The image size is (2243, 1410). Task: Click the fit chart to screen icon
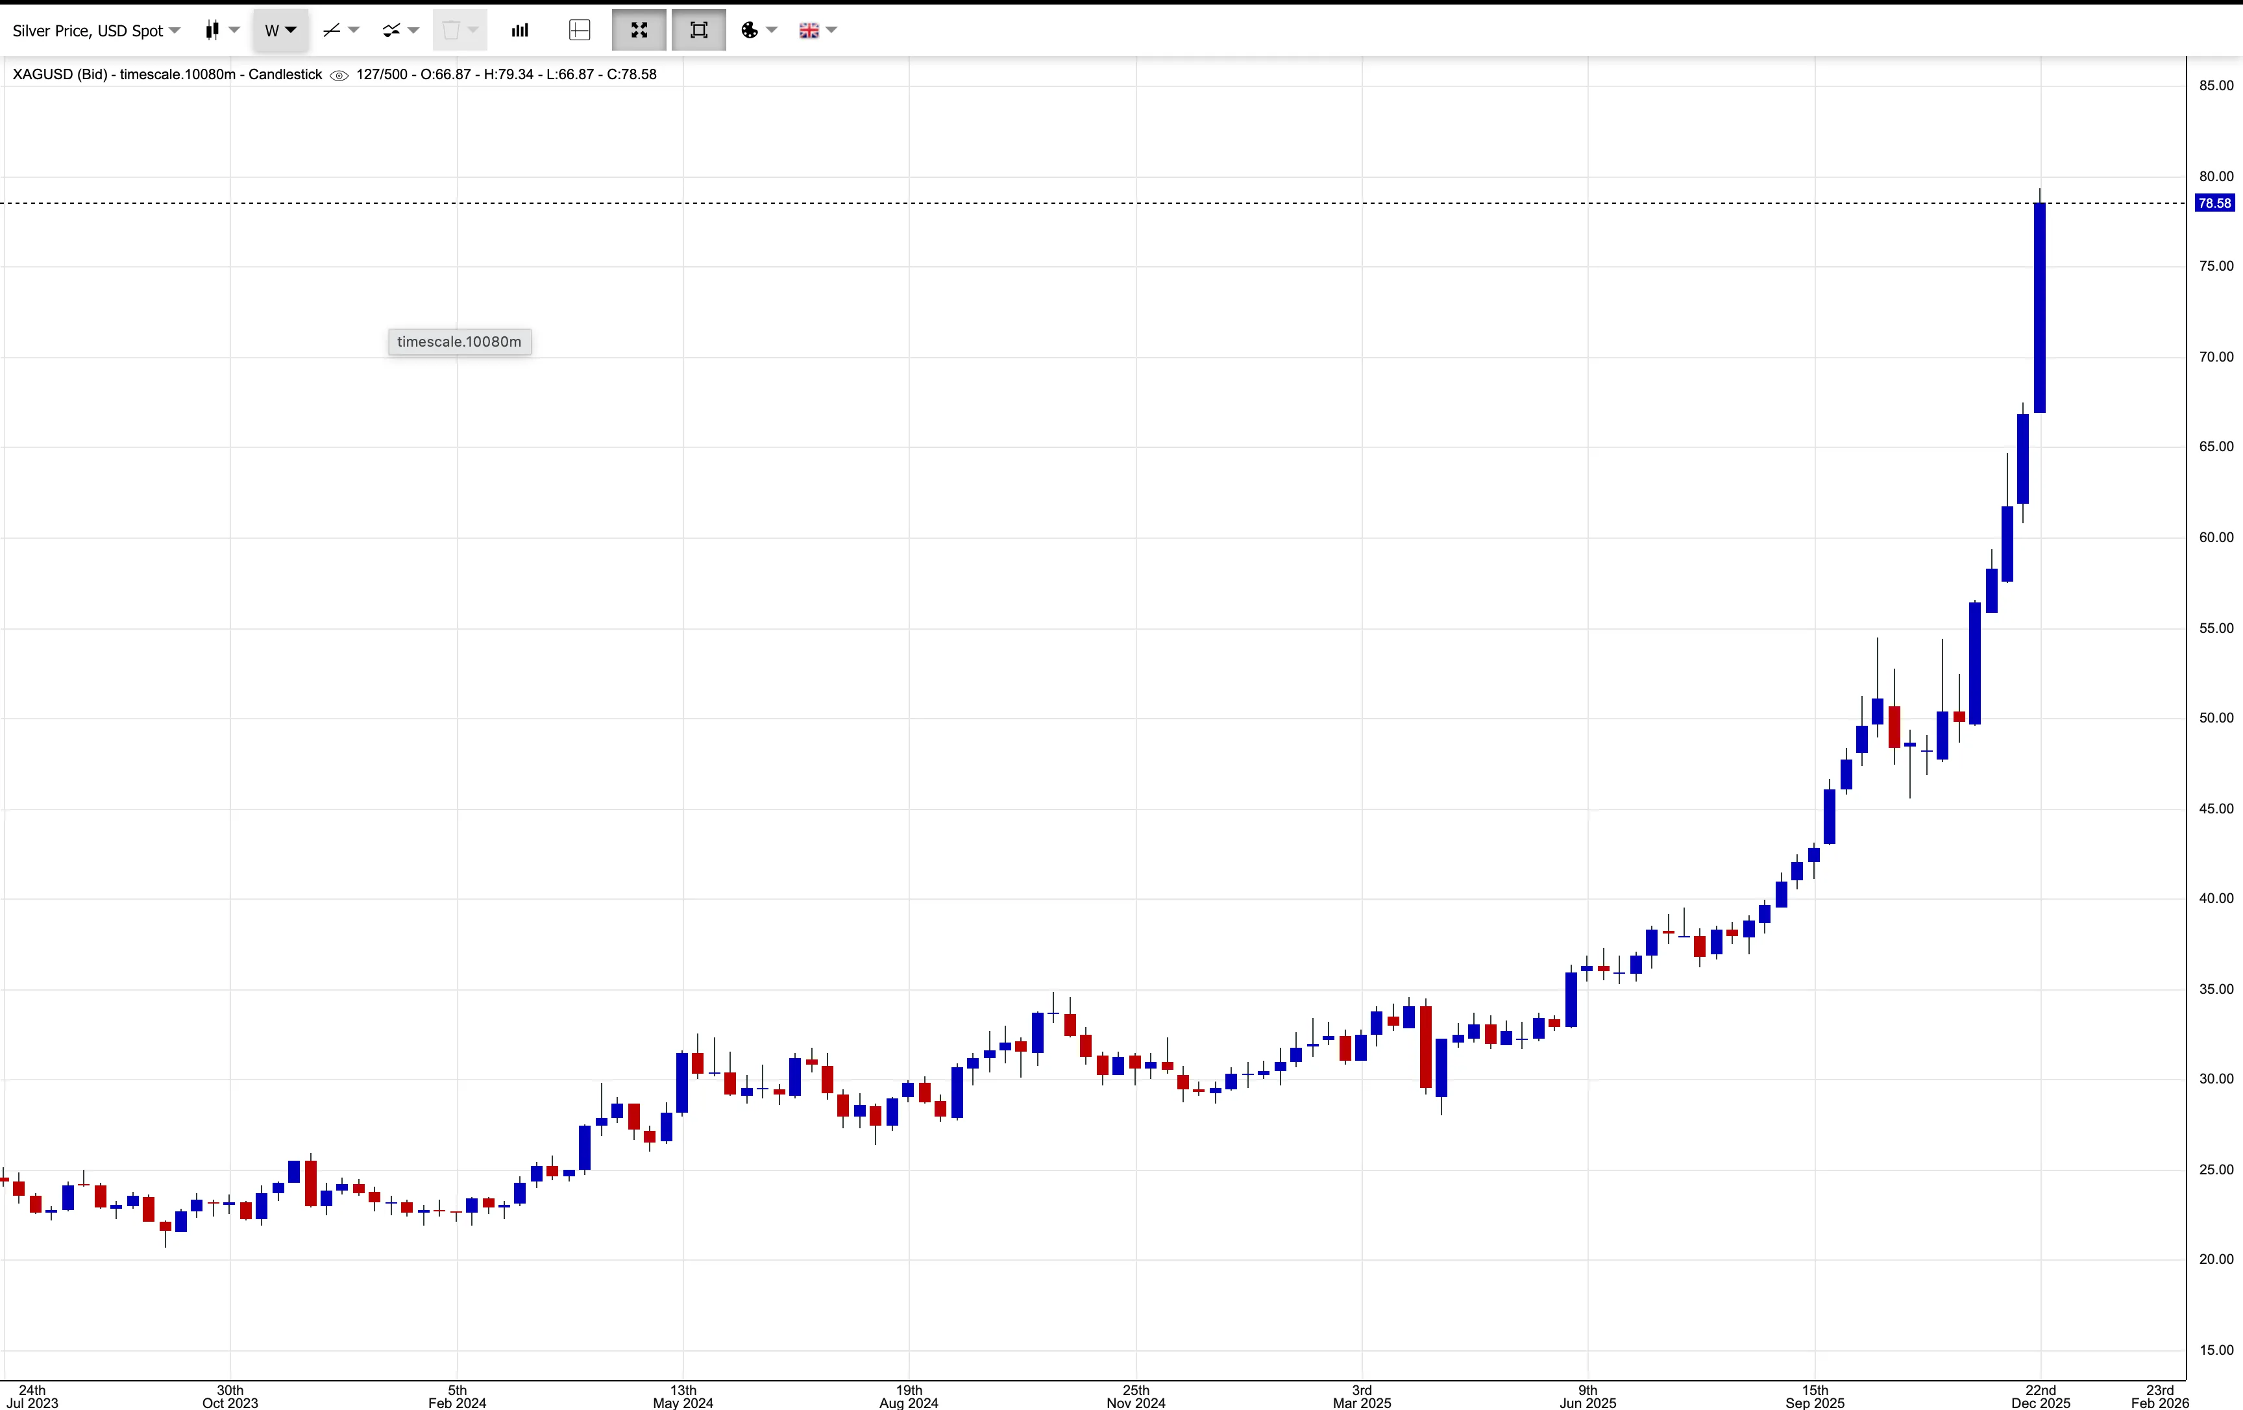tap(698, 30)
